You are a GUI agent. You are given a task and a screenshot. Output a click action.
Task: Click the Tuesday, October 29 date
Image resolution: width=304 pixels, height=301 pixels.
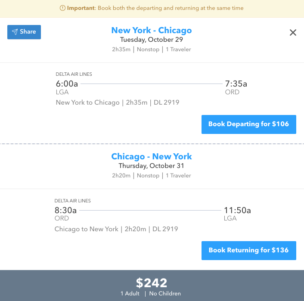[152, 40]
